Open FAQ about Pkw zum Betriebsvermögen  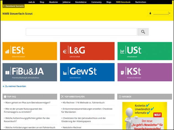pos(28,102)
